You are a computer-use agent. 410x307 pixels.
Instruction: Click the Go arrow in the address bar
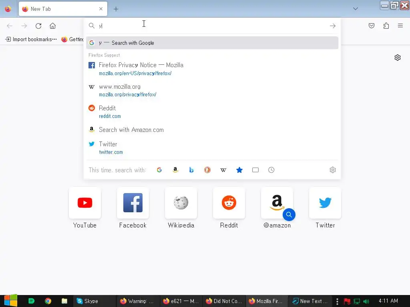tap(333, 26)
